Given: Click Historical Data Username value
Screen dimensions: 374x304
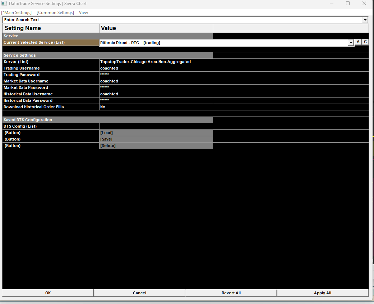Looking at the screenshot, I should [156, 94].
